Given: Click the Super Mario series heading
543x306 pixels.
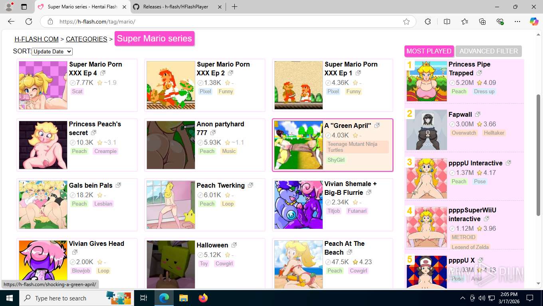Looking at the screenshot, I should point(155,39).
